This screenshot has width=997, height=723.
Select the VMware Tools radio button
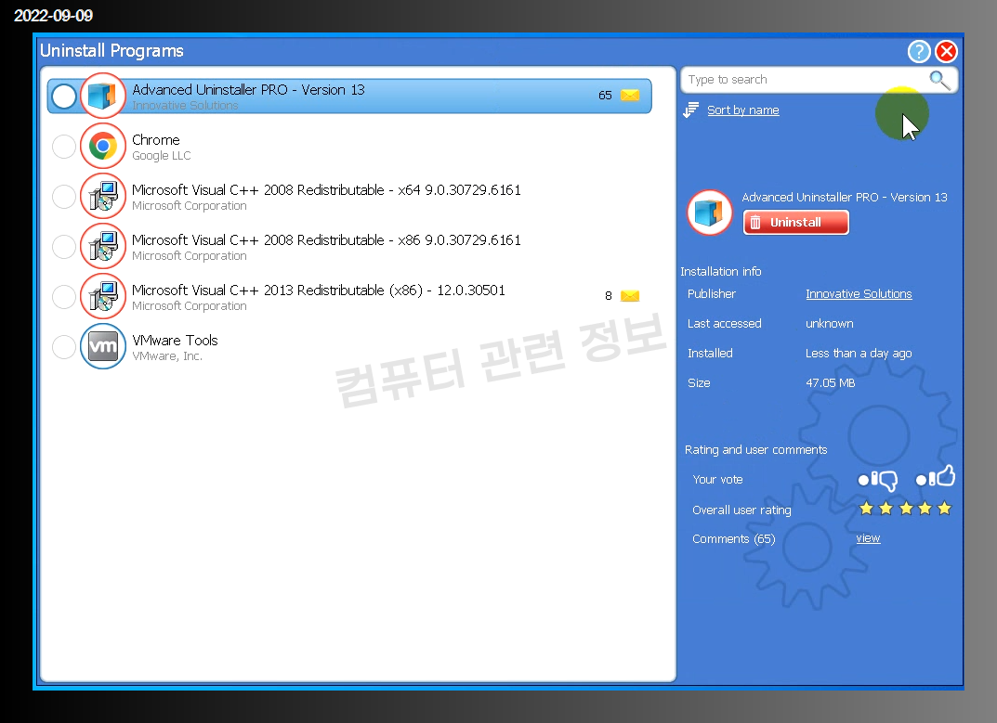click(x=64, y=347)
